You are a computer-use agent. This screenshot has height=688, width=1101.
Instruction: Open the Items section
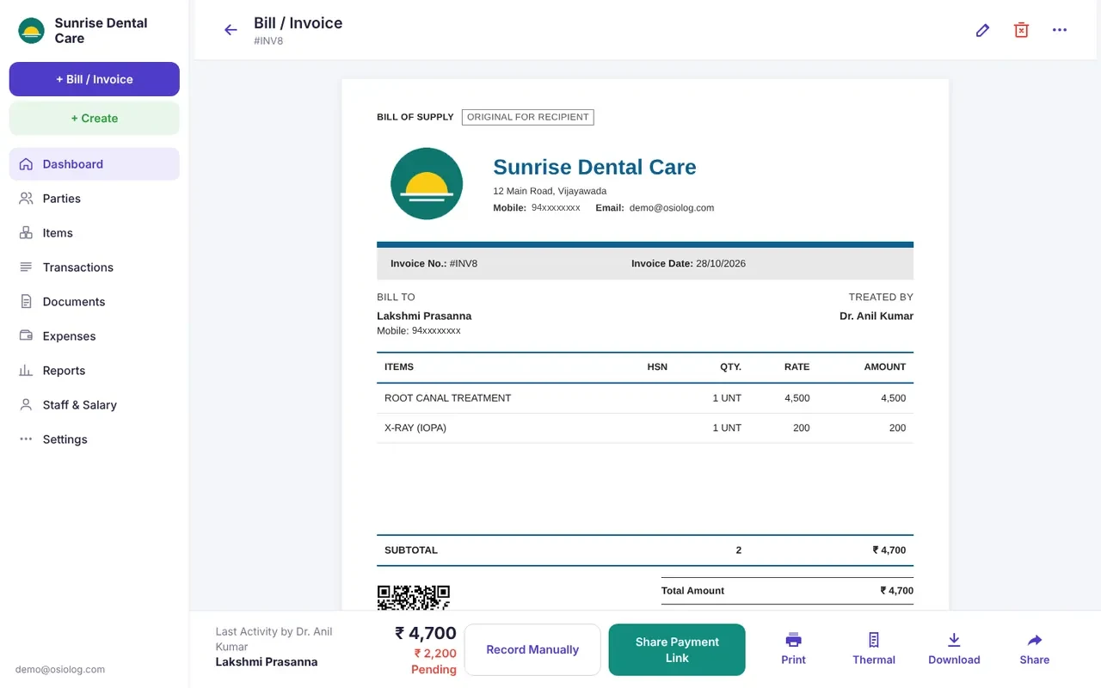point(95,233)
